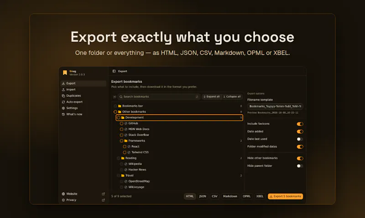Click the "Tailwind CSS" row label
This screenshot has width=365, height=218.
tap(140, 152)
